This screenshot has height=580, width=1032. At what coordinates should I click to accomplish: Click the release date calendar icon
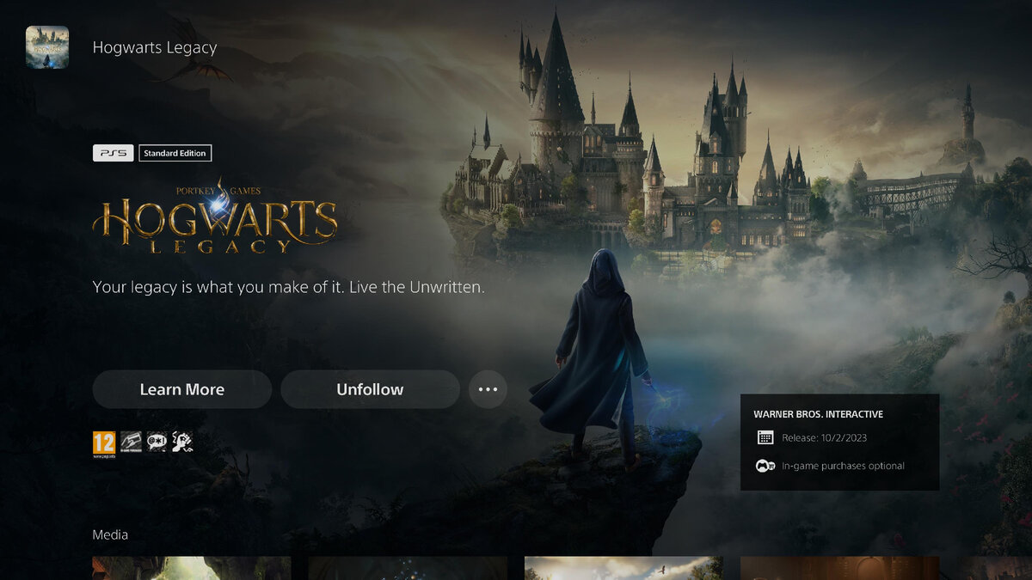(x=765, y=438)
